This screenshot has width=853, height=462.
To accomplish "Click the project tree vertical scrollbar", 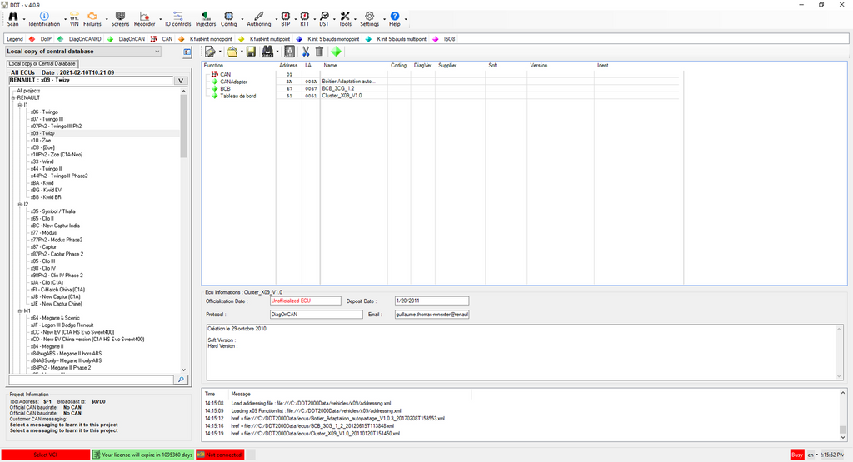I will click(183, 231).
